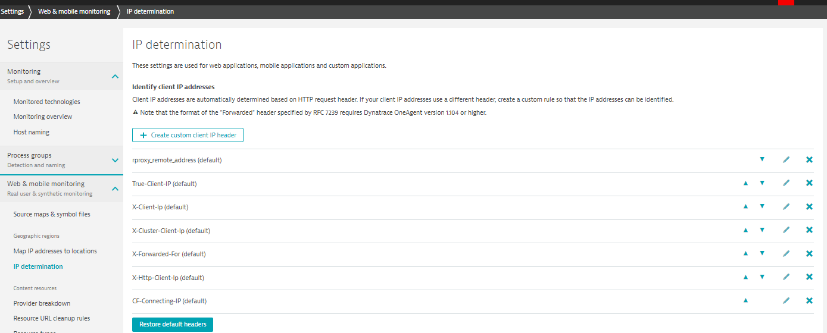Delete the CF-Connecting-IP header
The image size is (827, 333).
pos(809,300)
